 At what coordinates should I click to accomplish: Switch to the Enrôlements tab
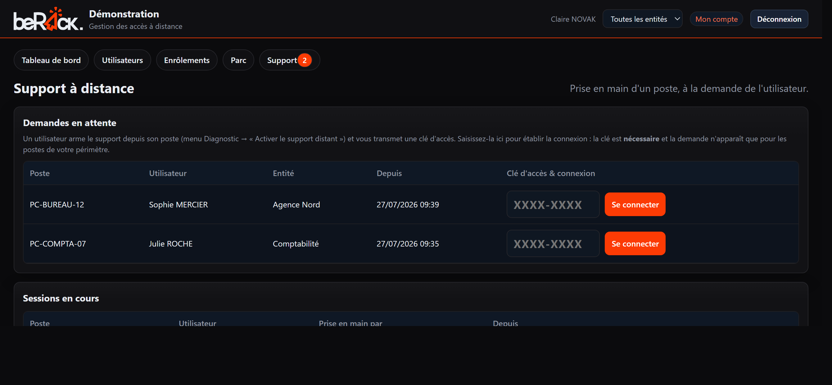[x=187, y=60]
